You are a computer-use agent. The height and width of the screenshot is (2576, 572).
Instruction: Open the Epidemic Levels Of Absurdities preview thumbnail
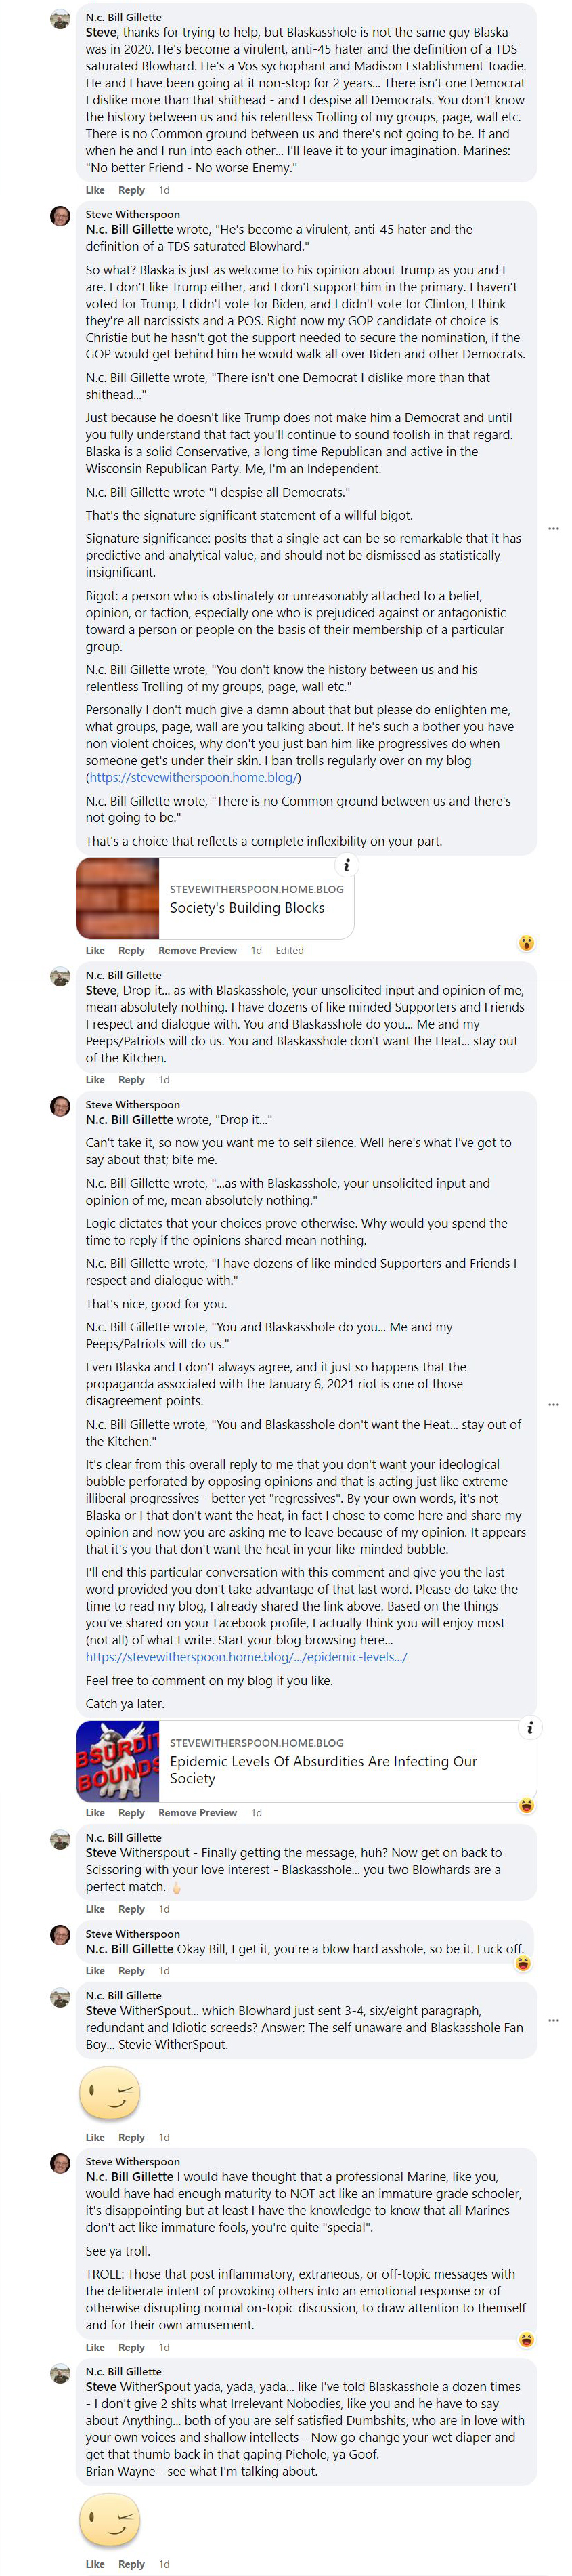118,1761
